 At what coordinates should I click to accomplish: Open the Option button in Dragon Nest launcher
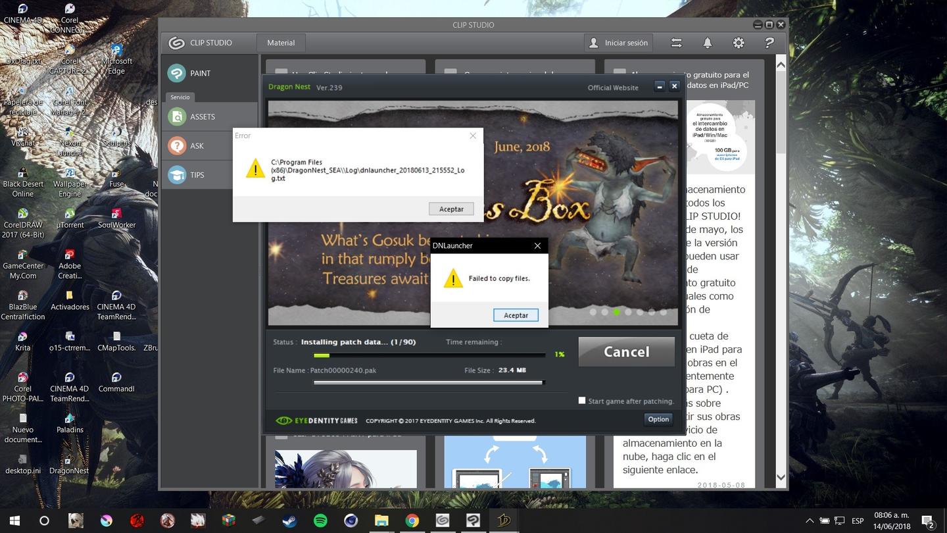click(x=658, y=419)
